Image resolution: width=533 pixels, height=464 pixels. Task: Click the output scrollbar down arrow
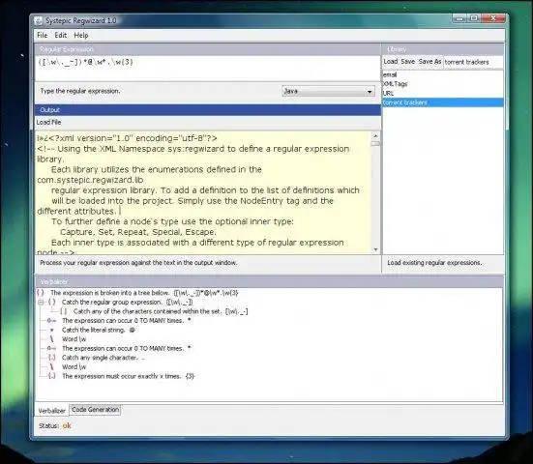pos(375,249)
